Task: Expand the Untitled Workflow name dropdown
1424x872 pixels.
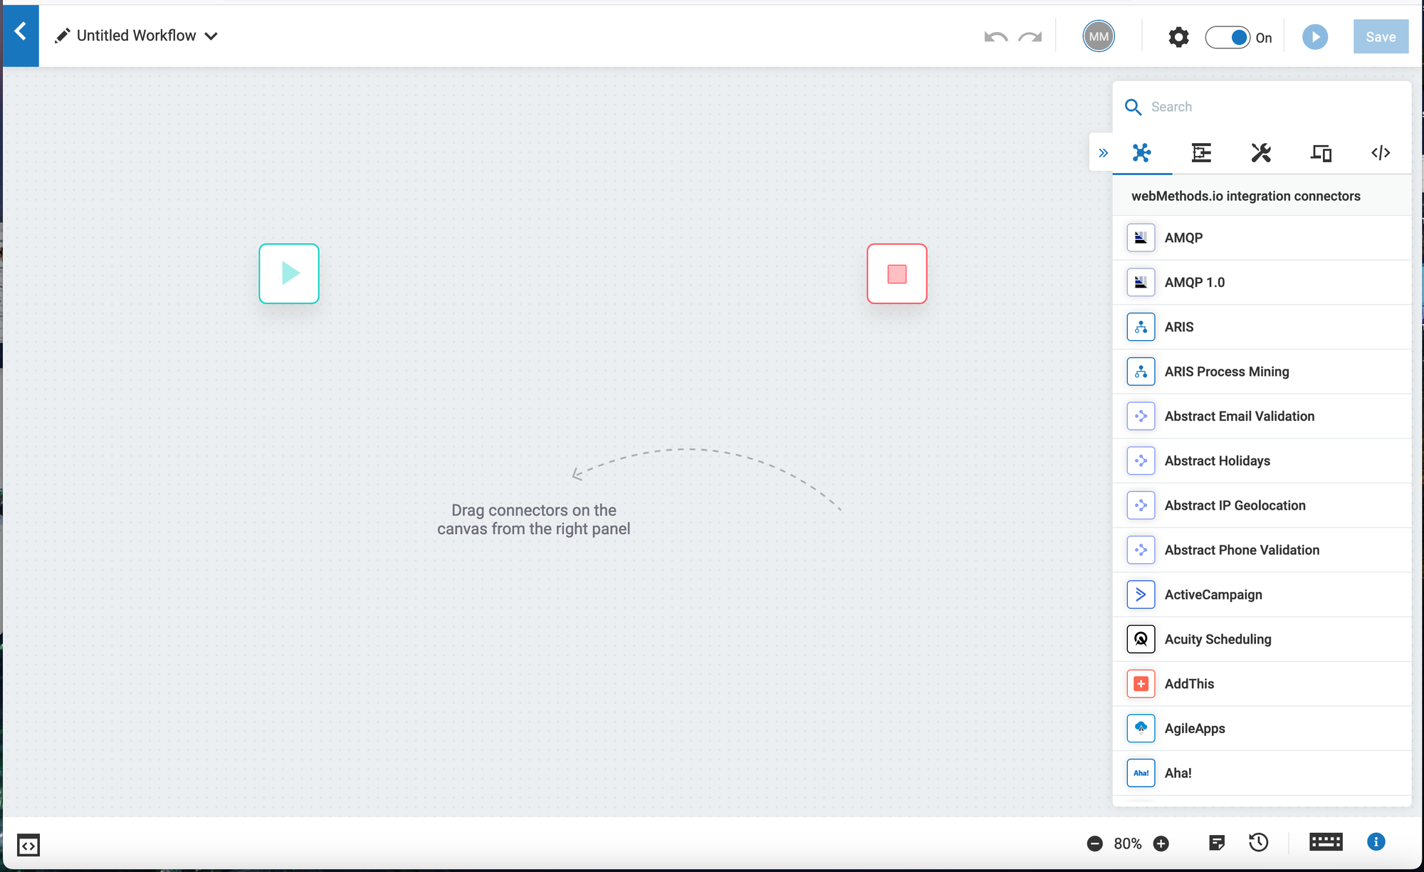Action: click(211, 36)
